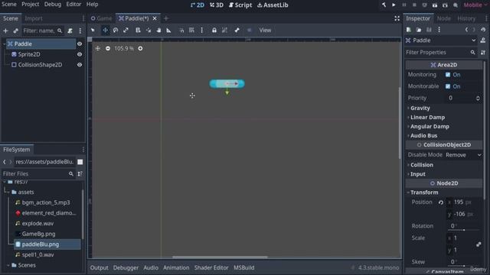The width and height of the screenshot is (490, 275).
Task: Click the build project hammer icon
Action: [384, 5]
